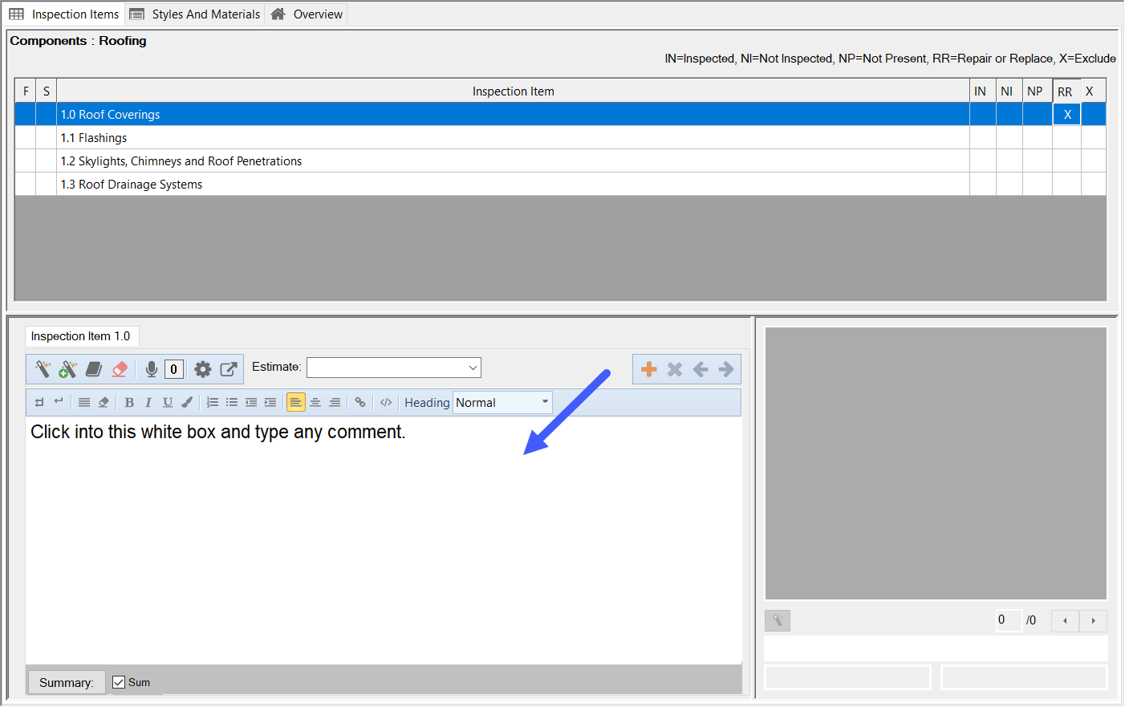Click the external editor pop-out icon
This screenshot has height=707, width=1125.
pos(227,369)
